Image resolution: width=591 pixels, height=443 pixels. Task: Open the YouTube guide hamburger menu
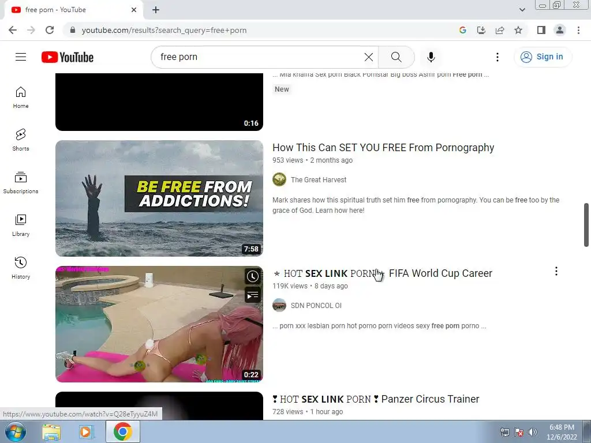pyautogui.click(x=21, y=57)
